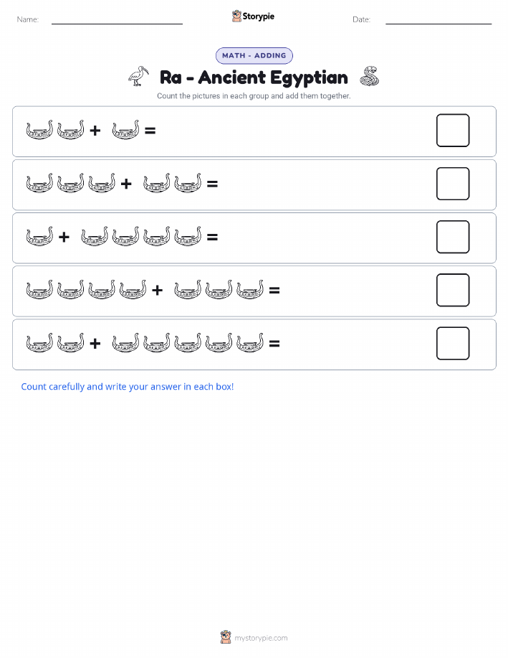Click the Storypie bear logo at top
This screenshot has width=508, height=658.
[x=237, y=16]
